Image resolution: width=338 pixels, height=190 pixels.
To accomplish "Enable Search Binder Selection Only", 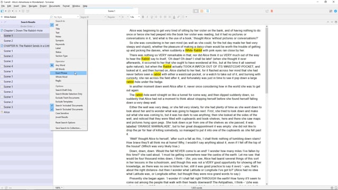I will pyautogui.click(x=69, y=94).
